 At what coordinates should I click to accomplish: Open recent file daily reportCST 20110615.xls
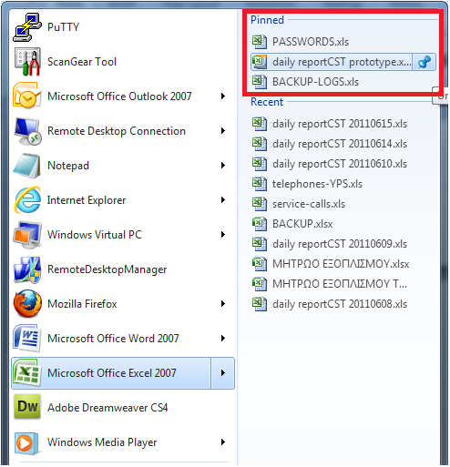(343, 124)
